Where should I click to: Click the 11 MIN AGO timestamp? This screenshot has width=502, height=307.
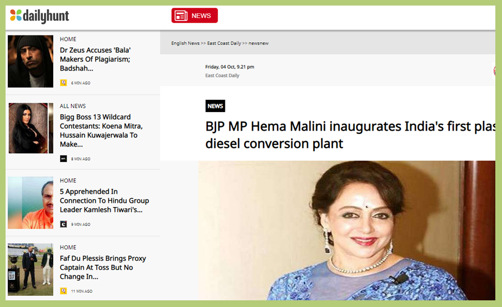[82, 291]
